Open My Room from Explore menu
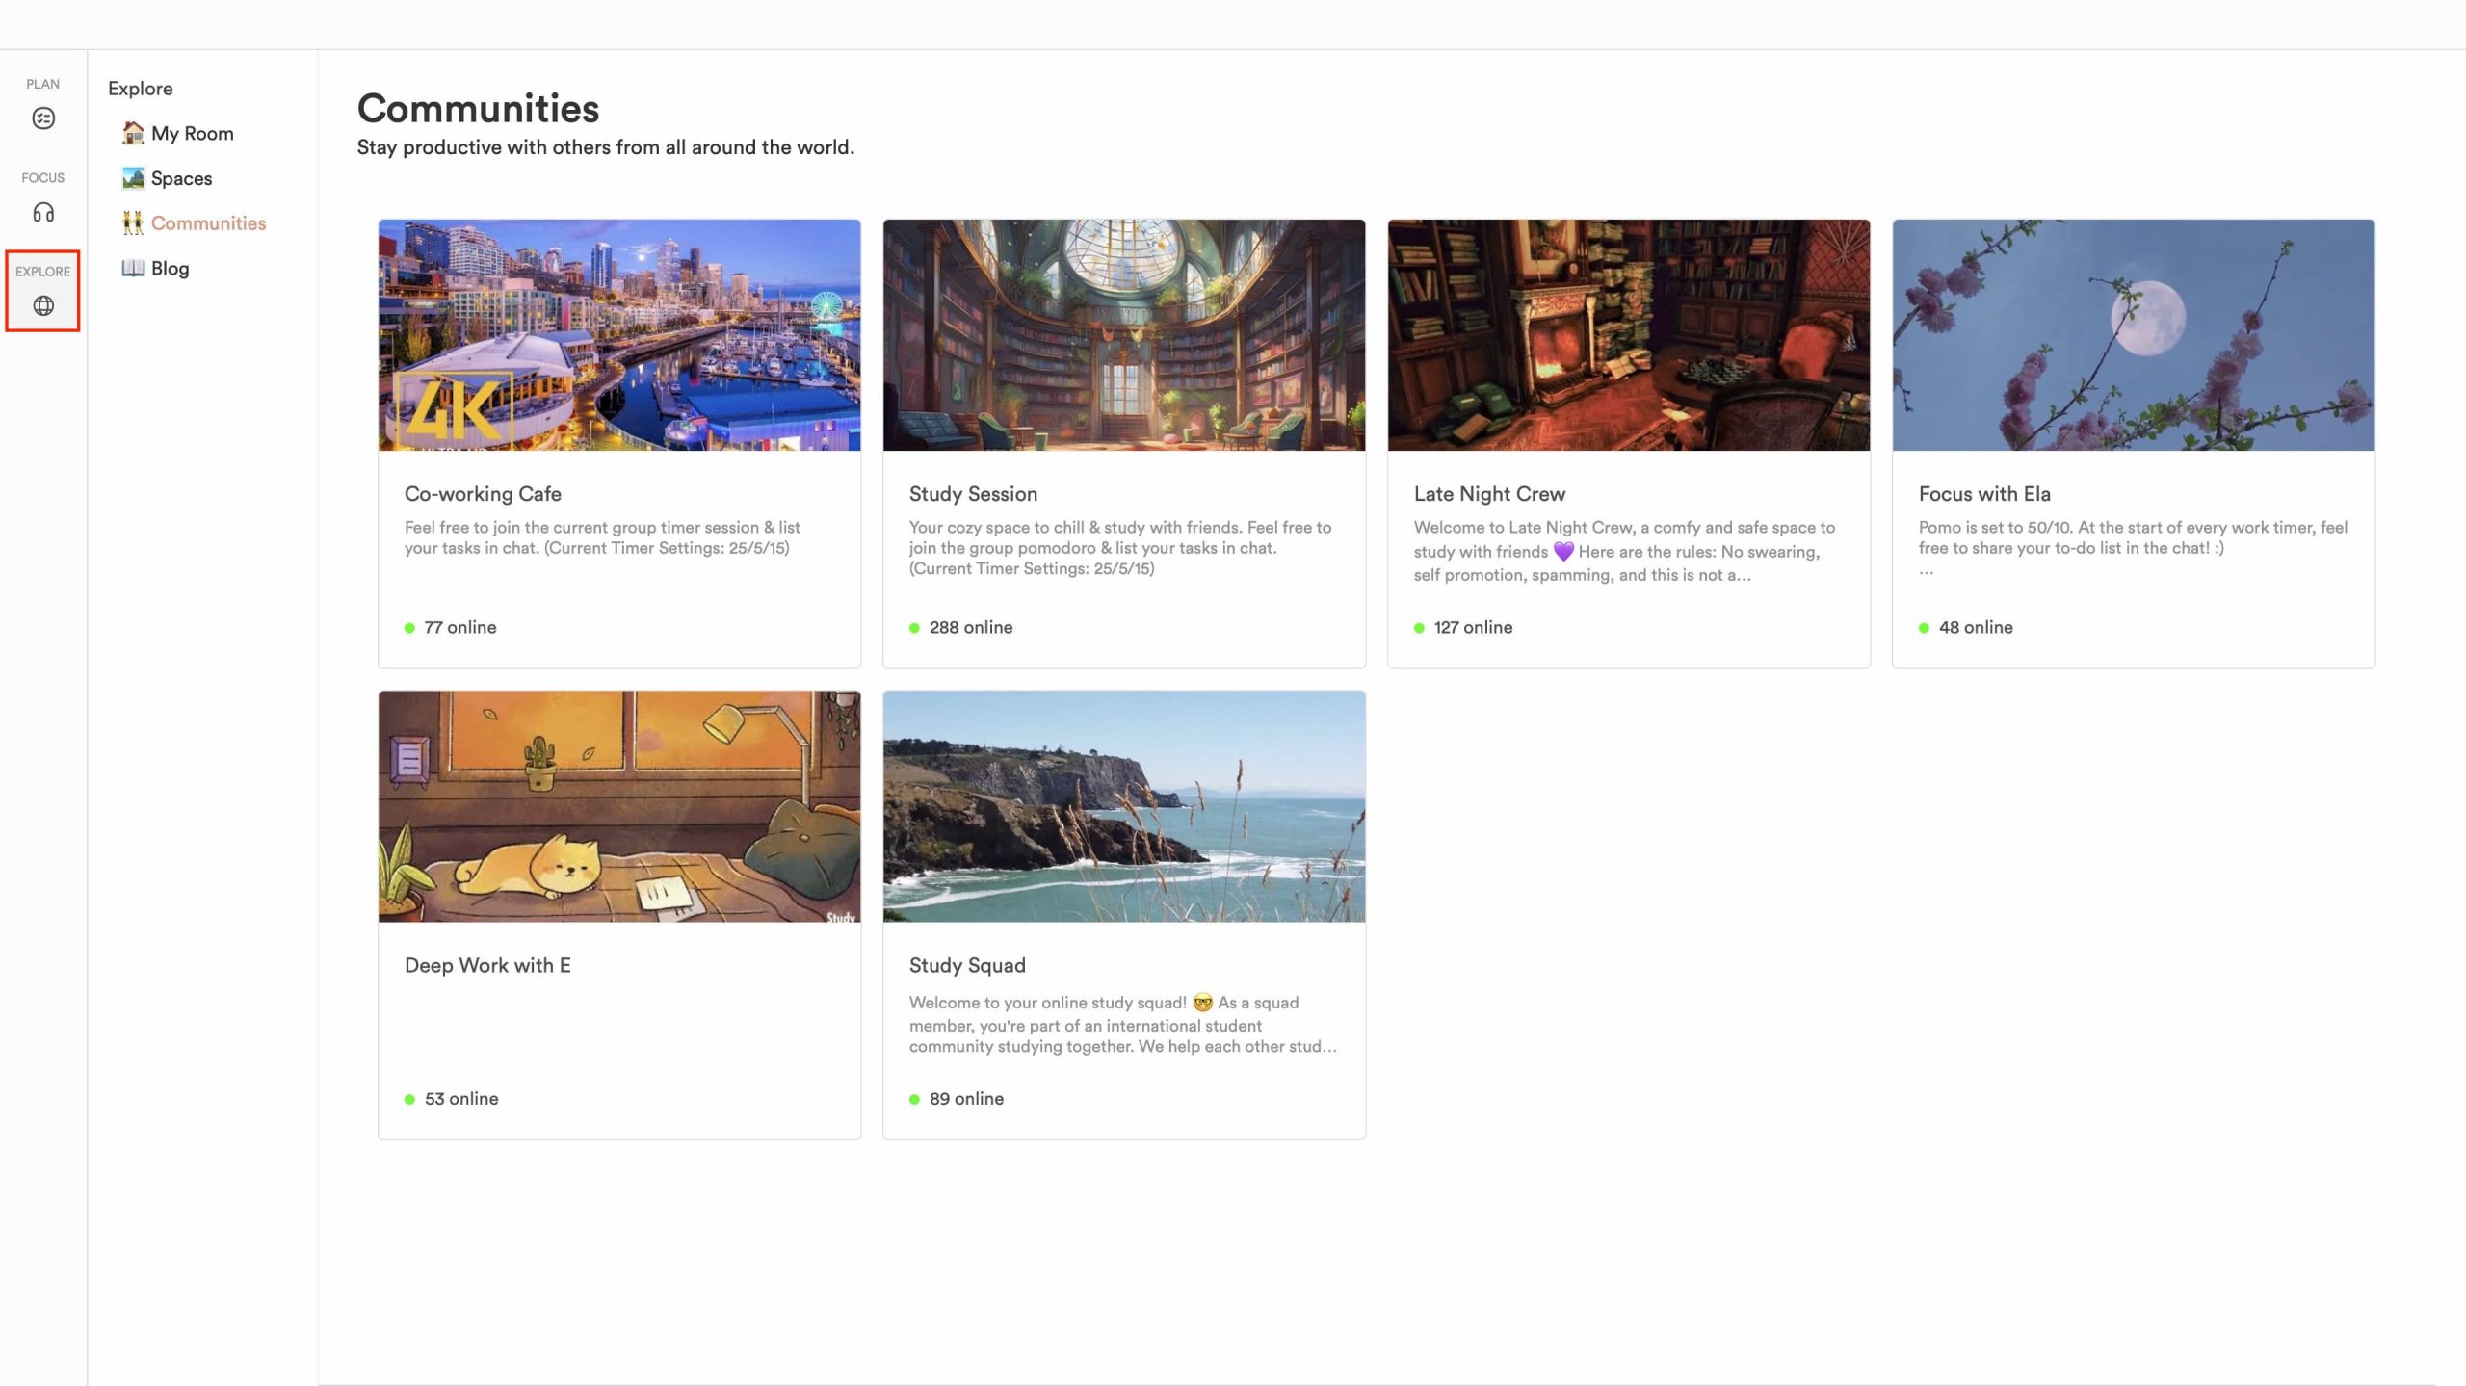Viewport: 2466px width, 1386px height. pyautogui.click(x=192, y=133)
